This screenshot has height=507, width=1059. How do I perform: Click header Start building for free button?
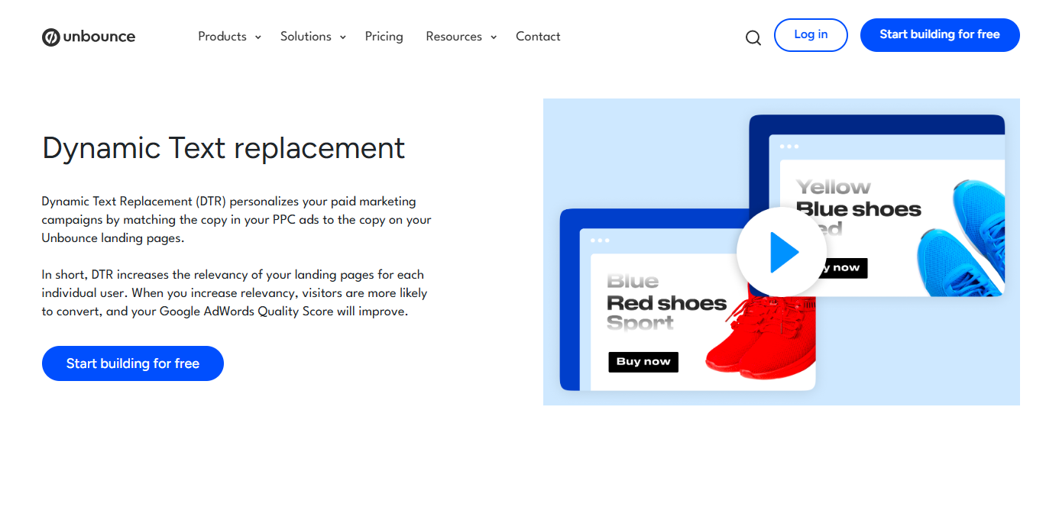click(939, 35)
